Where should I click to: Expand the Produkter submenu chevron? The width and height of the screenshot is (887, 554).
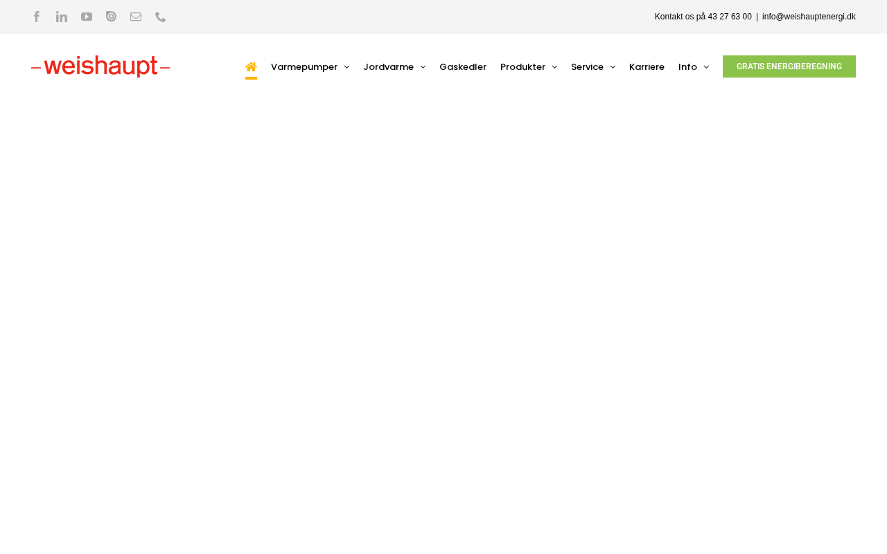click(554, 67)
